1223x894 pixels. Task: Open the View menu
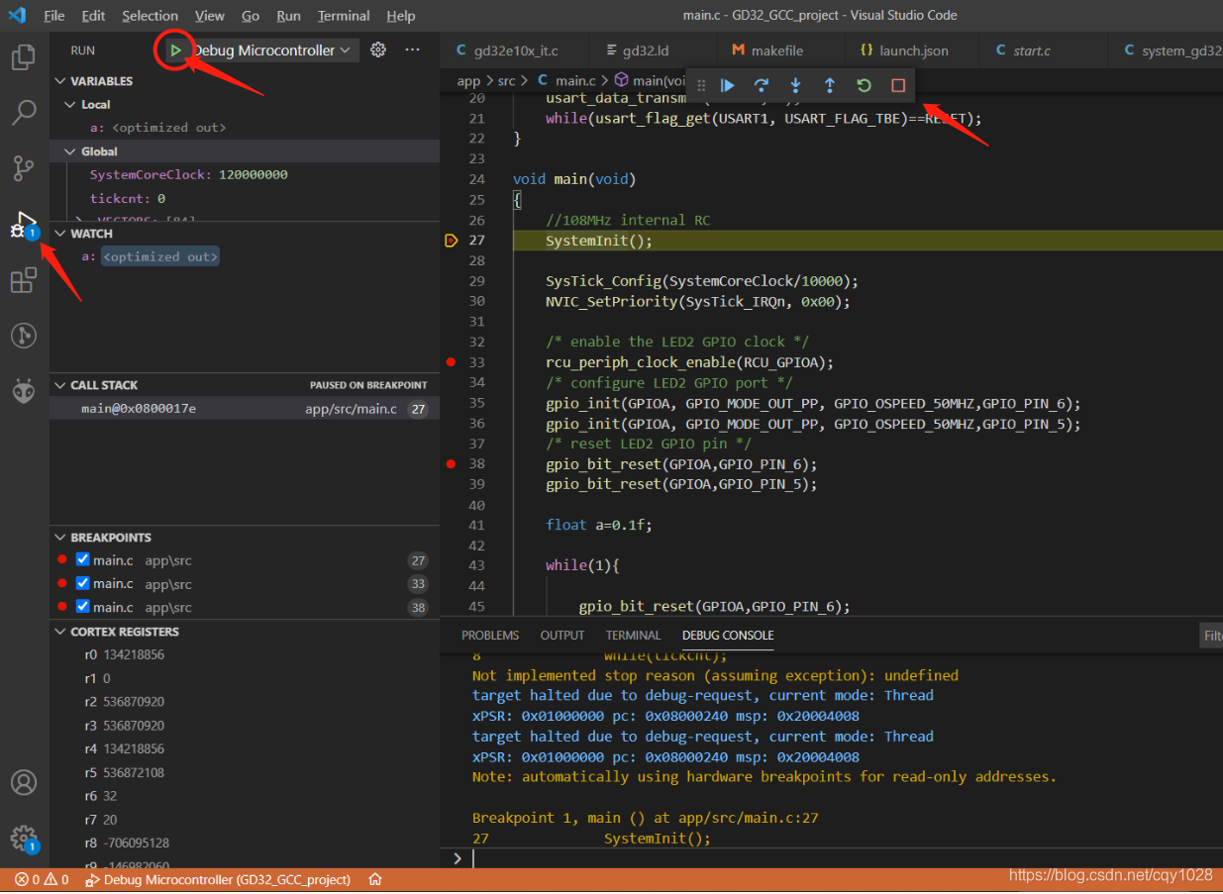click(210, 16)
